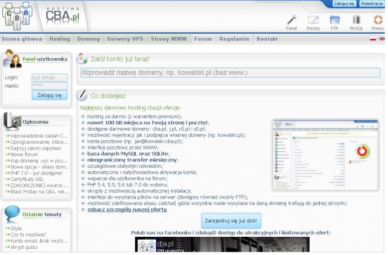Click Zaloguj się button in user panel

[50, 95]
